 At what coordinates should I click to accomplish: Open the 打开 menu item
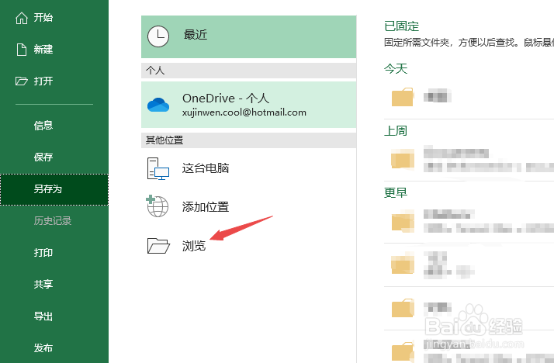(54, 81)
